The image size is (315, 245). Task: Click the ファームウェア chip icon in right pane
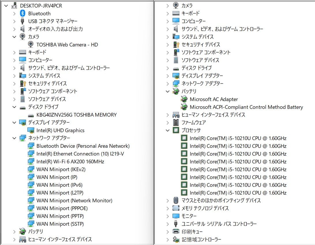[176, 122]
